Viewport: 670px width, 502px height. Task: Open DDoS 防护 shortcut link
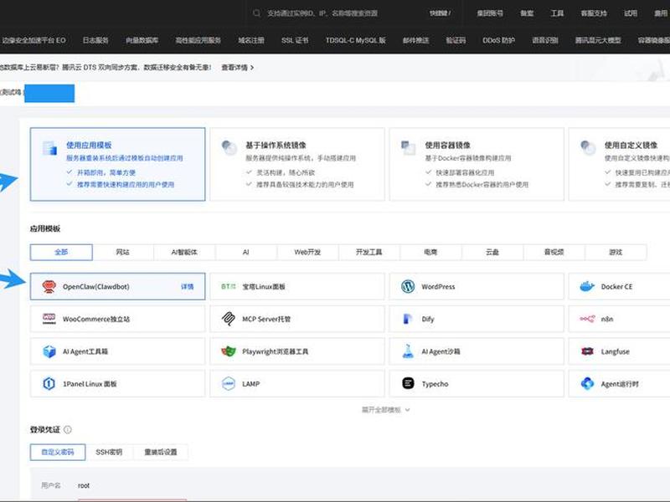[x=498, y=40]
